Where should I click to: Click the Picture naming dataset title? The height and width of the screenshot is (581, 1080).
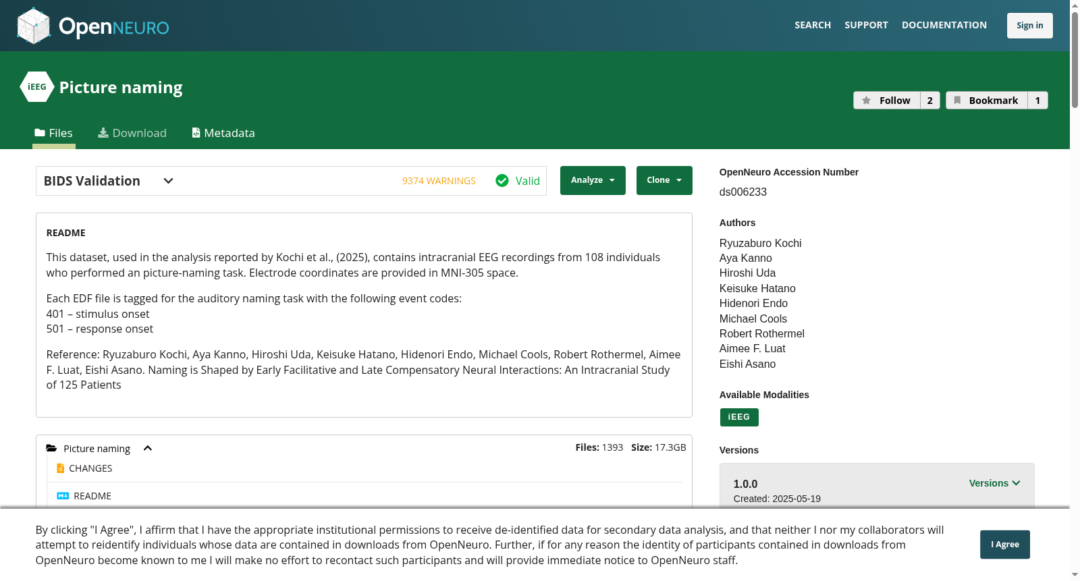[121, 88]
